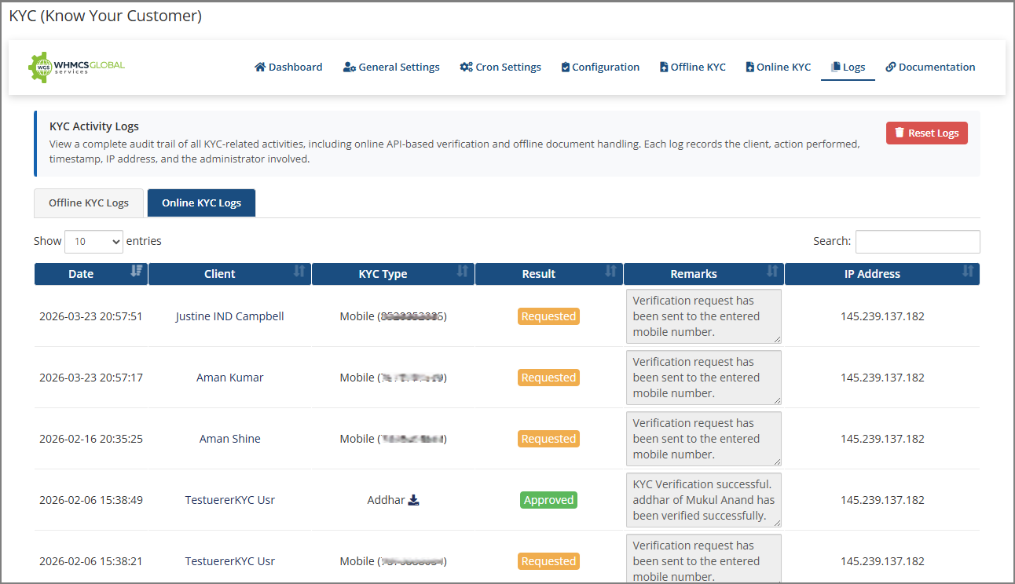Navigate to Configuration page
The width and height of the screenshot is (1015, 584).
pyautogui.click(x=600, y=68)
